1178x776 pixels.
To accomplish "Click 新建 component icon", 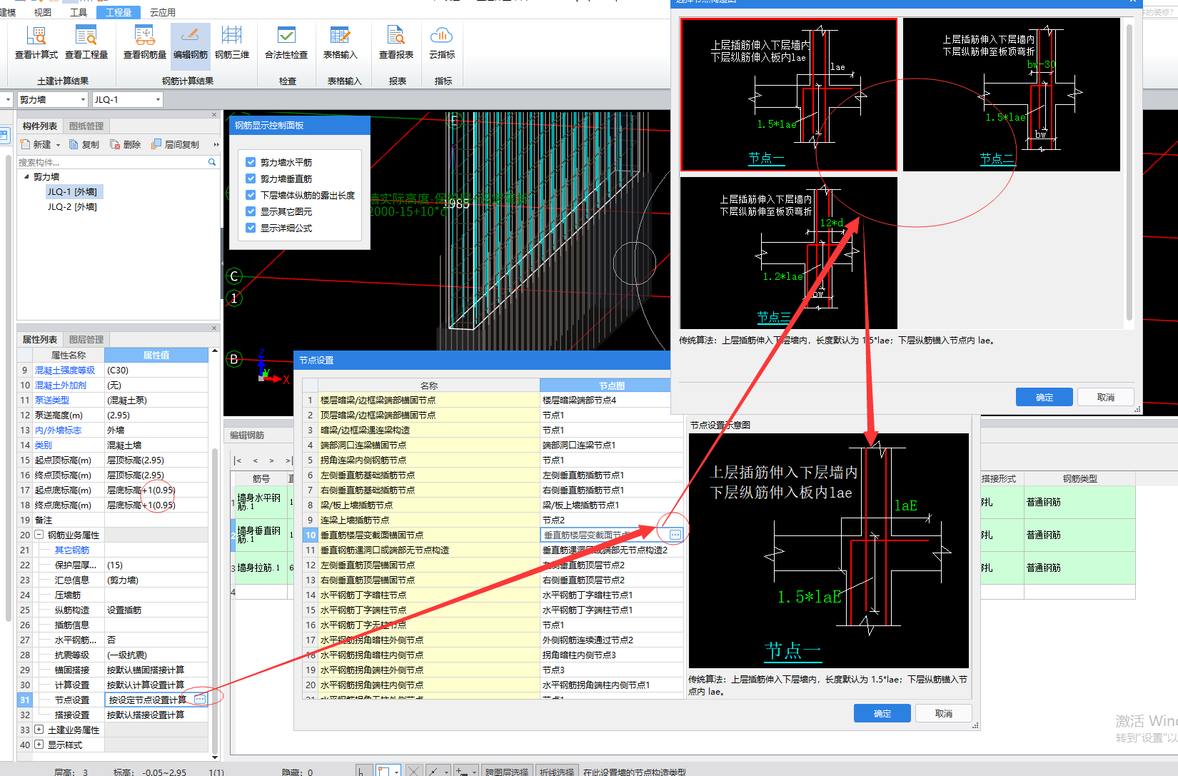I will pyautogui.click(x=26, y=144).
